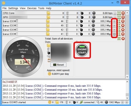The height and width of the screenshot is (106, 131).
Task: Remove the Icarus row showing 44 accepted
Action: click(123, 21)
